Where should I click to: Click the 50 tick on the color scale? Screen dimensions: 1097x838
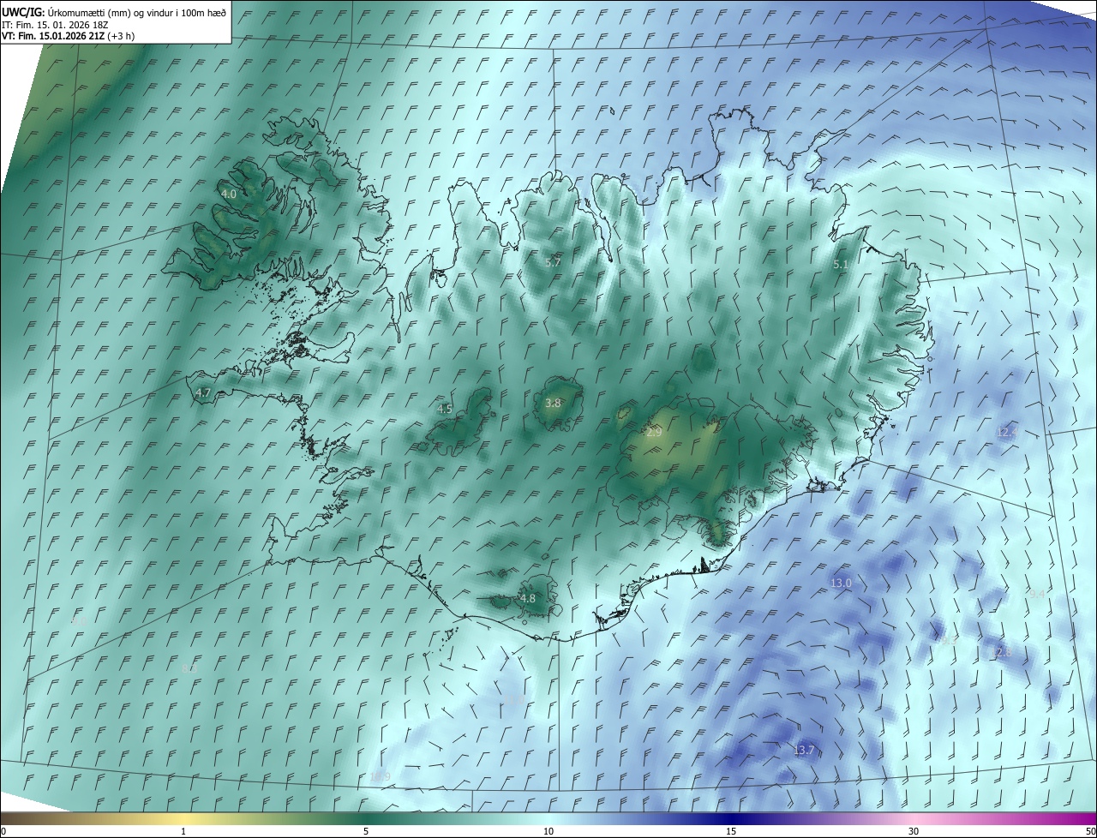point(1090,832)
